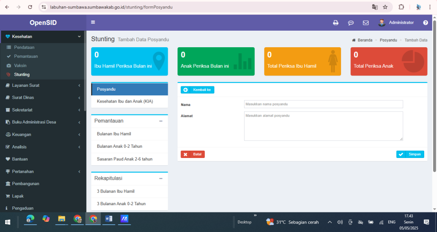Open the chat comments icon in the header

[x=351, y=23]
